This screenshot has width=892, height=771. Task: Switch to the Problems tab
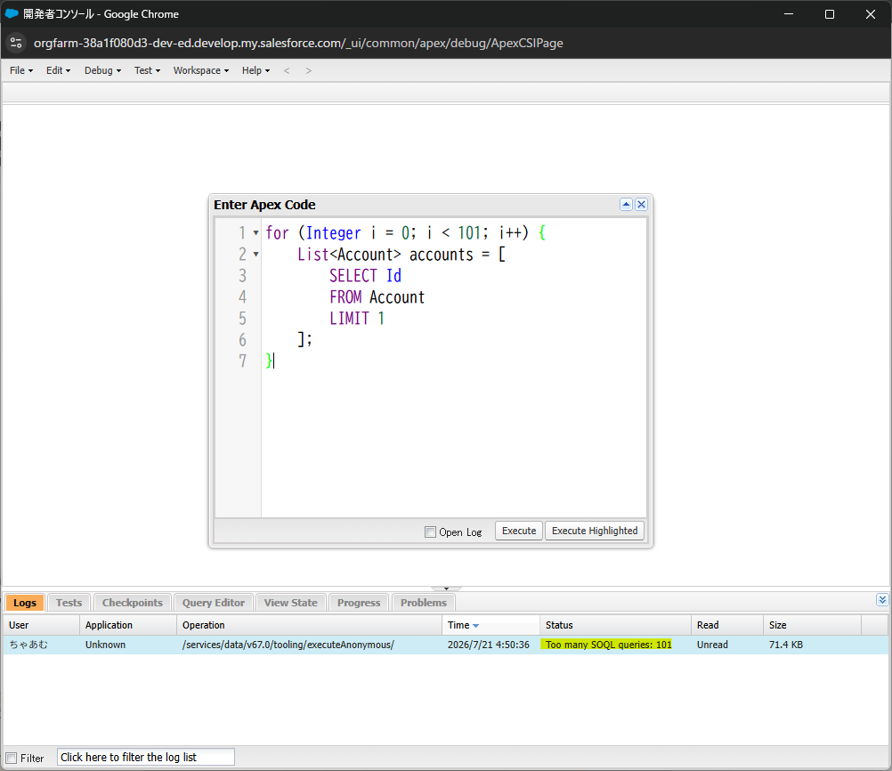click(x=423, y=603)
